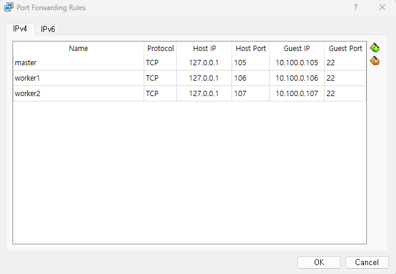Screen dimensions: 396x274
Task: Close the Port Forwarding Rules dialog
Action: tap(382, 7)
